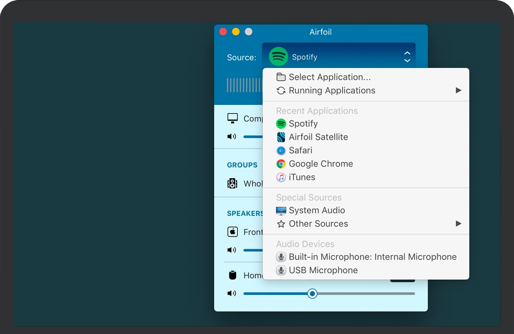This screenshot has width=514, height=334.
Task: Click the HomePod speaker icon
Action: point(231,275)
